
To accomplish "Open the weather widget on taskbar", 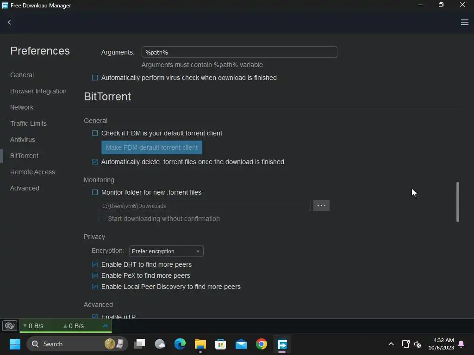I will pos(160,344).
